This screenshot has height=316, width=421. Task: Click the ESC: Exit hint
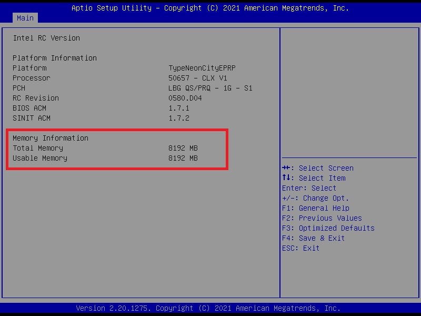click(301, 248)
